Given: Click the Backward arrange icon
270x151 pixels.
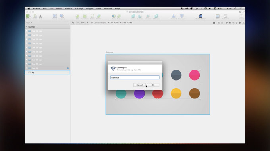Looking at the screenshot, I should point(182,17).
